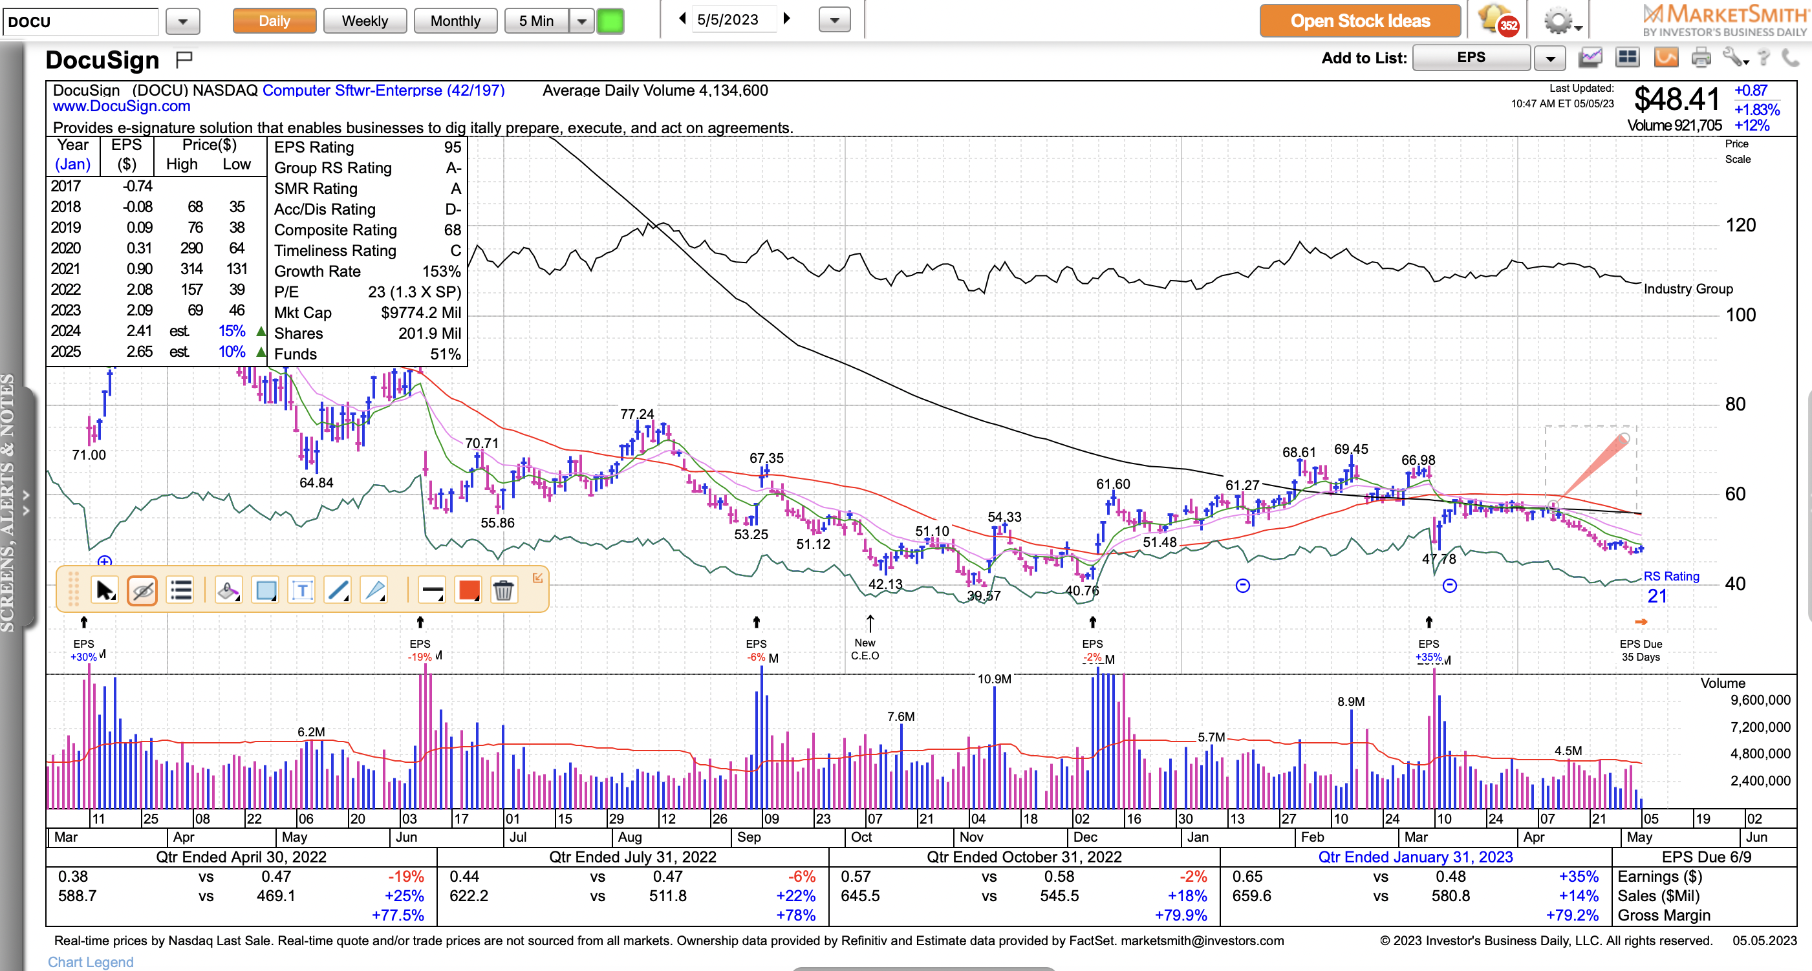1812x971 pixels.
Task: Click the EPS list button
Action: point(1472,58)
